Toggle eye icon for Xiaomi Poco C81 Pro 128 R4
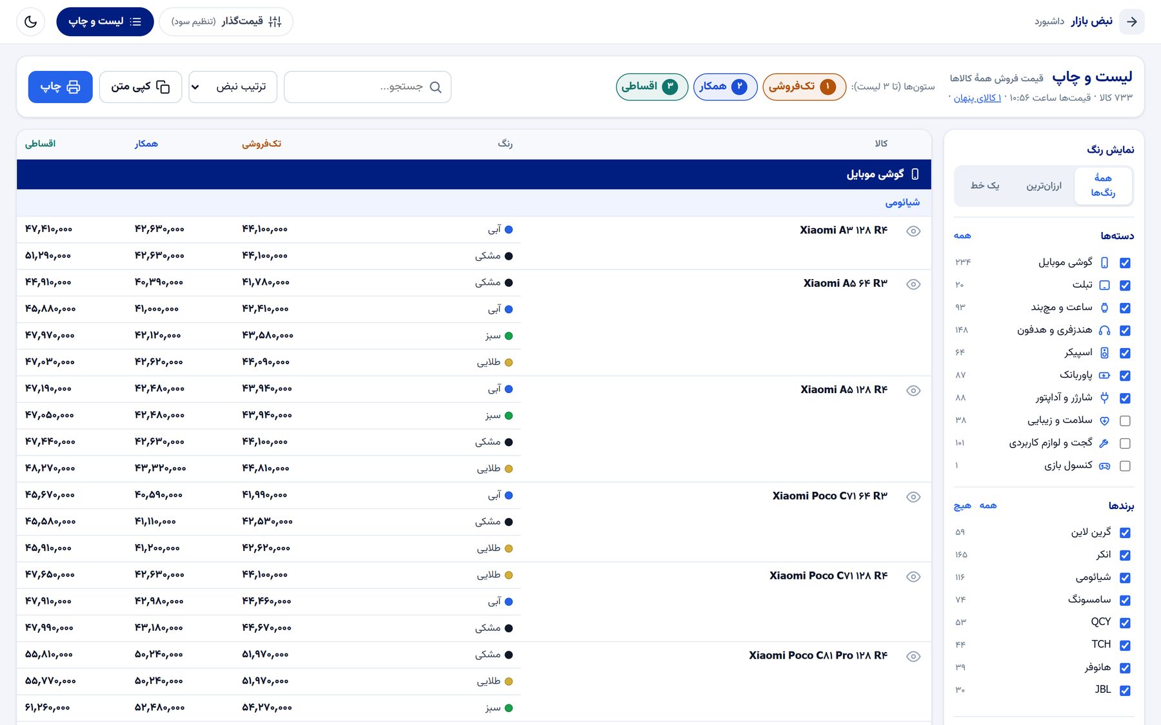Image resolution: width=1161 pixels, height=725 pixels. [913, 656]
